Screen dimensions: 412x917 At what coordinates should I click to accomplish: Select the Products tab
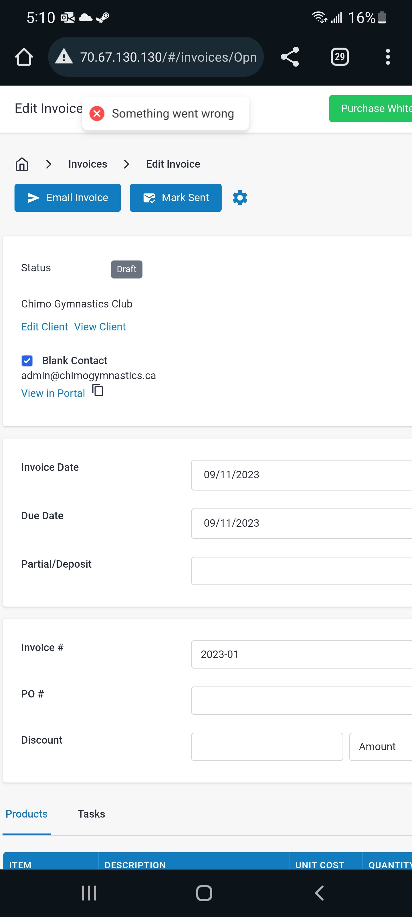27,814
